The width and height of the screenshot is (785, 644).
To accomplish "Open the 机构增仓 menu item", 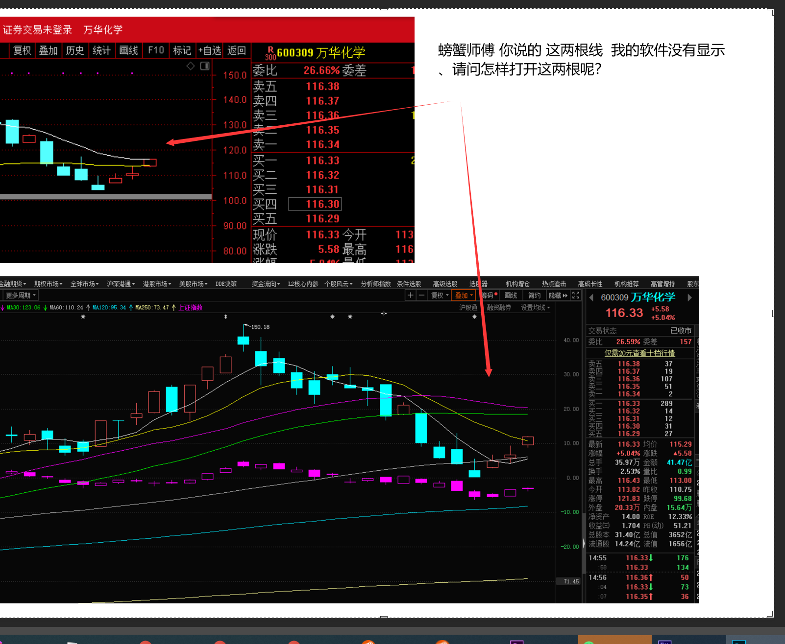I will 517,284.
